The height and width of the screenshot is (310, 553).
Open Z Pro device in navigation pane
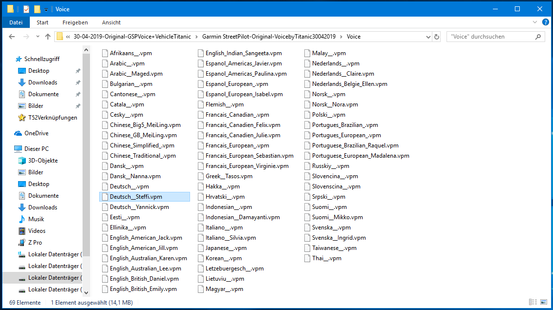[35, 242]
